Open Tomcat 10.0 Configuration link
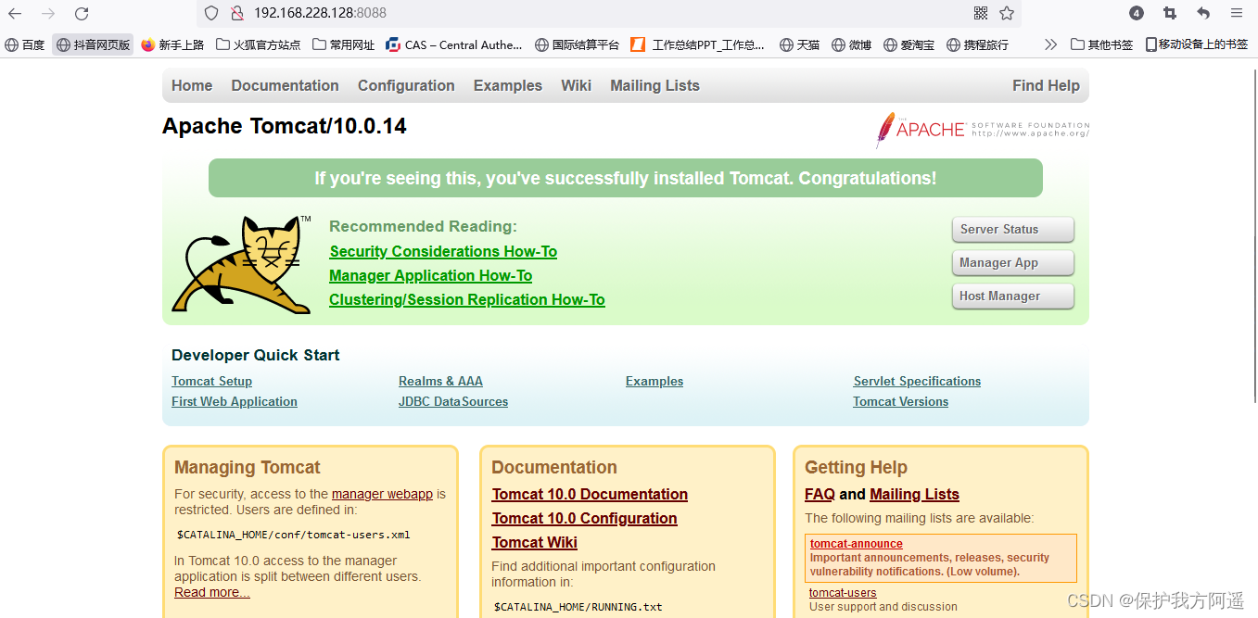This screenshot has width=1258, height=618. (x=584, y=518)
